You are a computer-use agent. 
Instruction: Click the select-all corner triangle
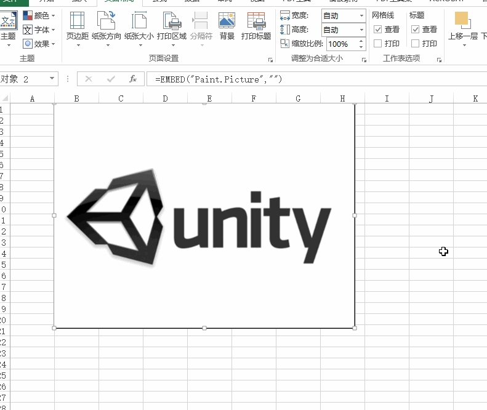click(x=6, y=98)
